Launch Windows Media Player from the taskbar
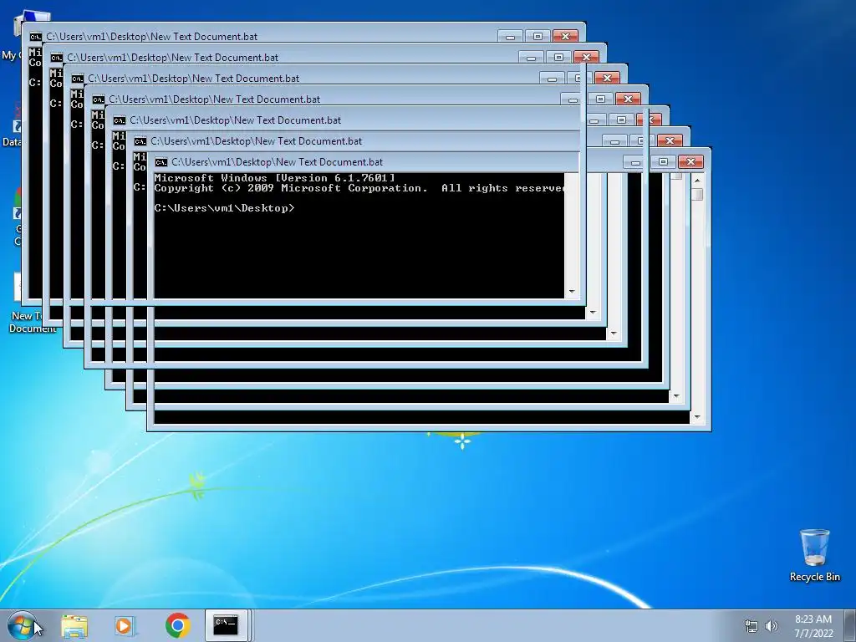856x642 pixels. 124,625
